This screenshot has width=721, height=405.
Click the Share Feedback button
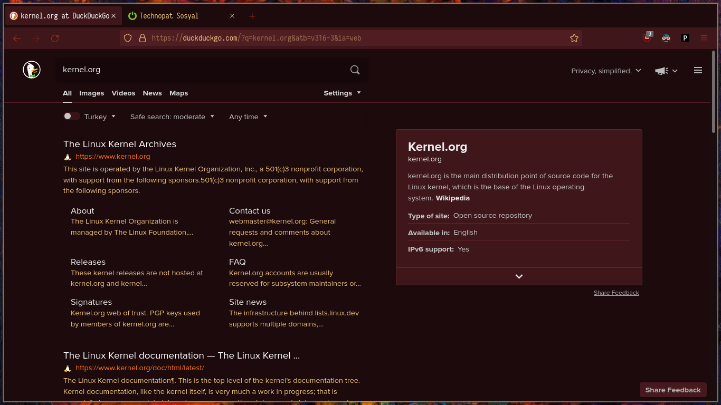coord(673,390)
